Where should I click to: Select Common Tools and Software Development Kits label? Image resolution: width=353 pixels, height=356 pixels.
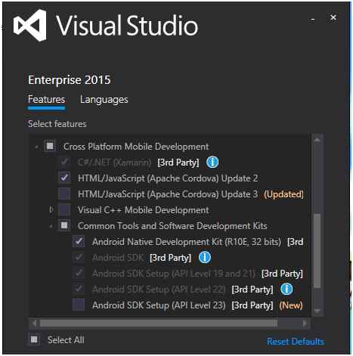pyautogui.click(x=172, y=226)
